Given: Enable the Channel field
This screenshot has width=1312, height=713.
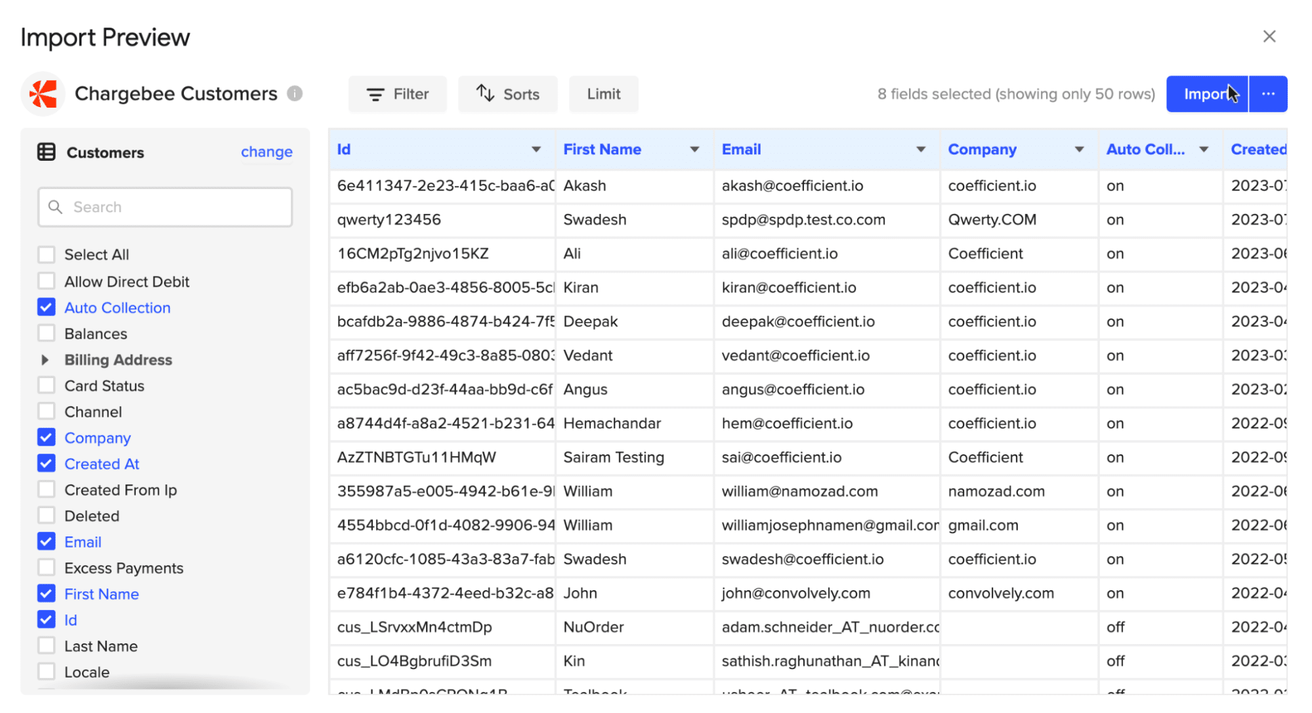Looking at the screenshot, I should (x=47, y=412).
